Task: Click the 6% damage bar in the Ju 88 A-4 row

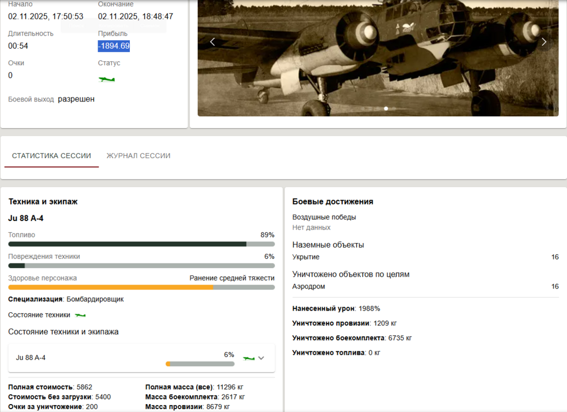Action: coord(200,363)
